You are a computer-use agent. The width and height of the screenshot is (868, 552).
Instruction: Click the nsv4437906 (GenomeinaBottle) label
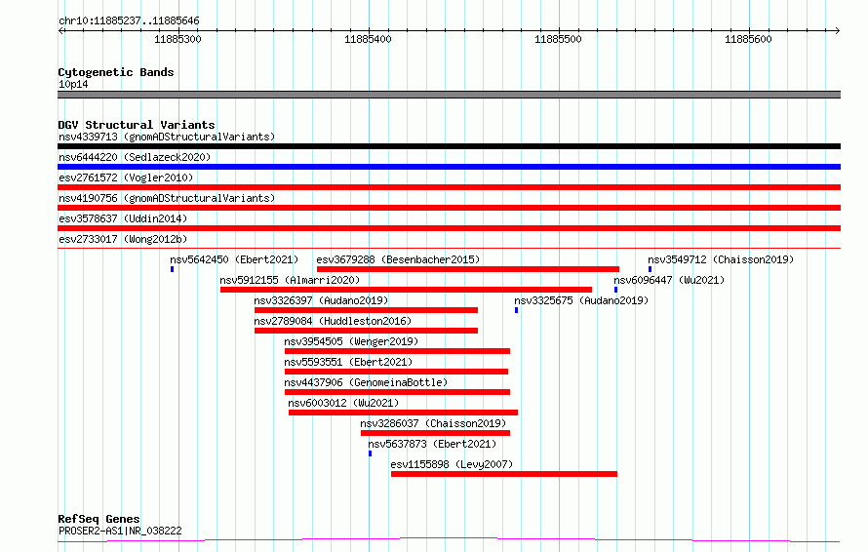point(366,382)
